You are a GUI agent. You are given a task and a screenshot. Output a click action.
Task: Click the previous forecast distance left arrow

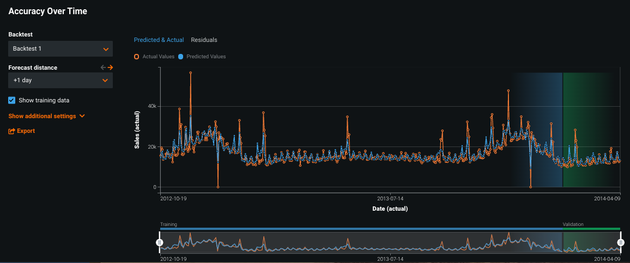[x=103, y=68]
